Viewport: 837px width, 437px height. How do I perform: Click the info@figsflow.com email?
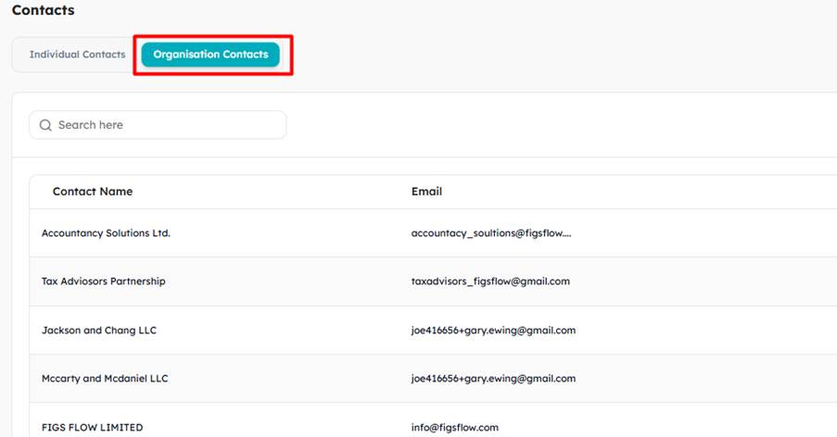tap(455, 428)
